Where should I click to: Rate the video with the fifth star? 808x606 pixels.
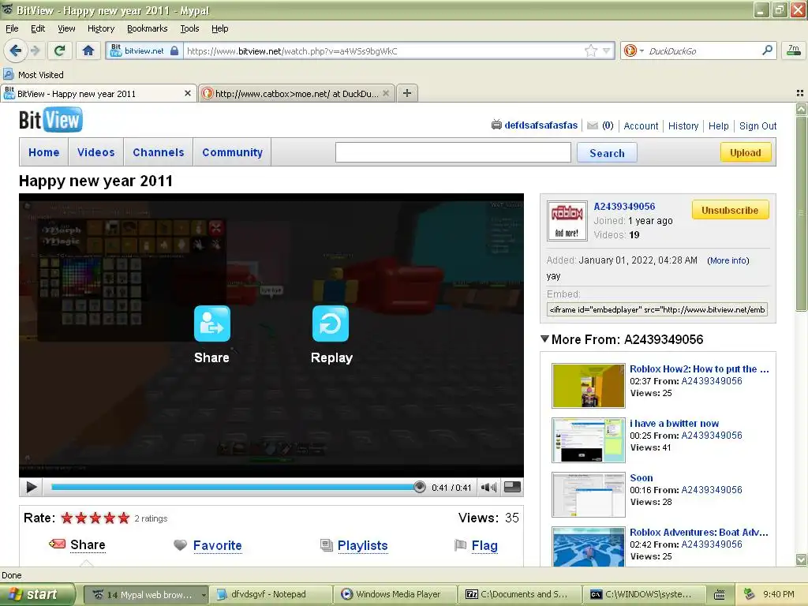124,518
